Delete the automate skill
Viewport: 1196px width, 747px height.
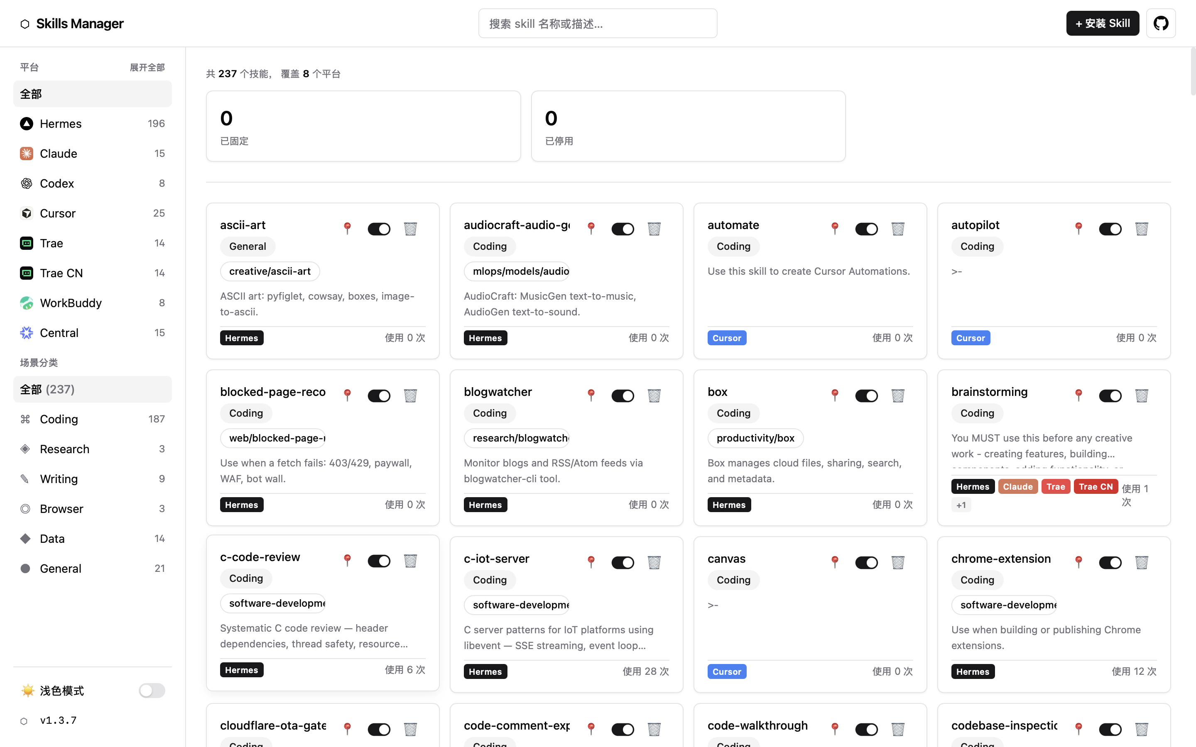897,229
